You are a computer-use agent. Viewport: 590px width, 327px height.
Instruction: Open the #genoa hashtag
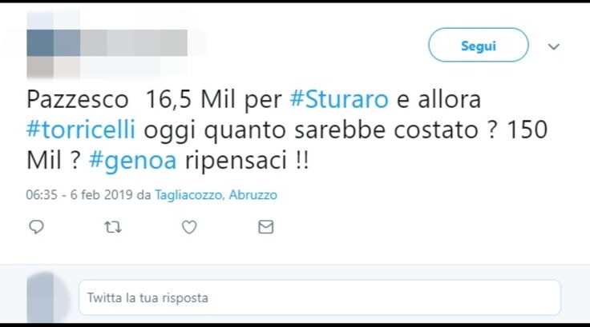[x=133, y=161]
